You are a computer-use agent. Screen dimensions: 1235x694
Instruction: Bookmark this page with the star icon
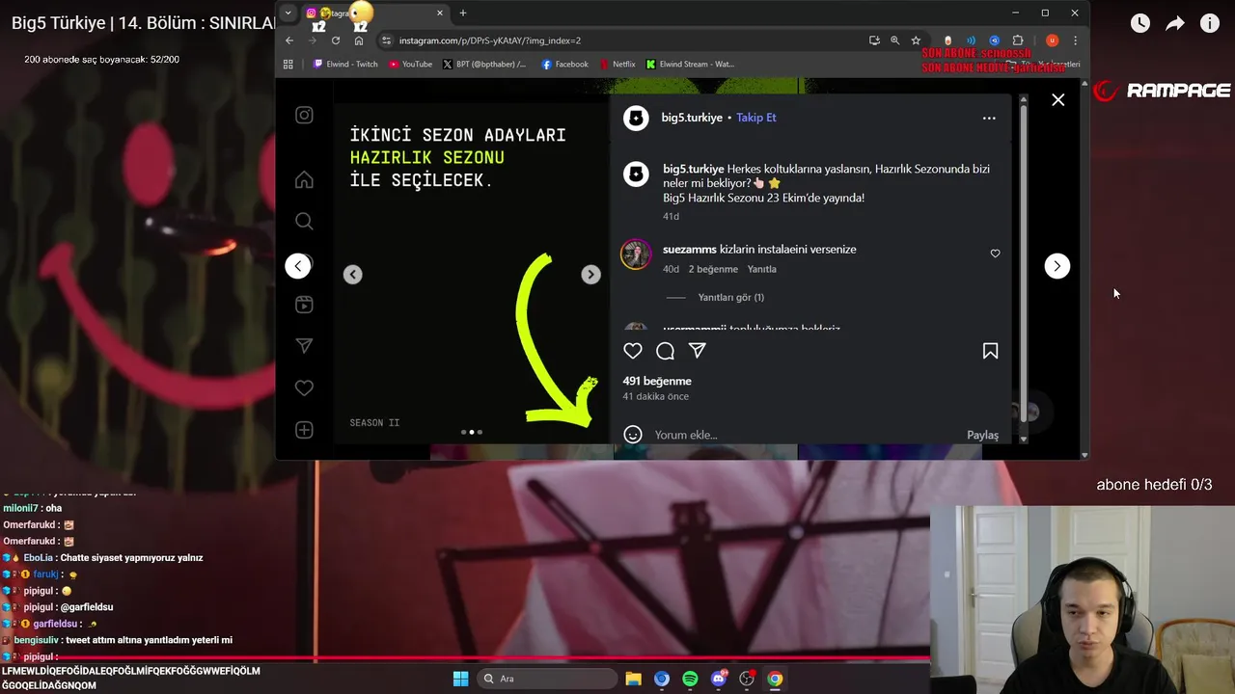pyautogui.click(x=916, y=40)
